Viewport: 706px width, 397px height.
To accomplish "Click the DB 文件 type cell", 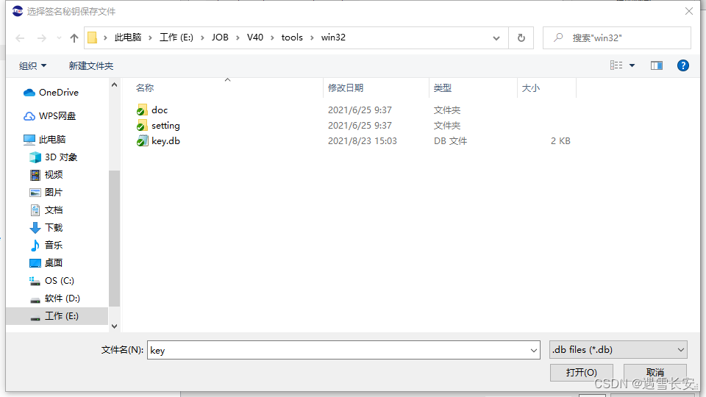I will (450, 141).
